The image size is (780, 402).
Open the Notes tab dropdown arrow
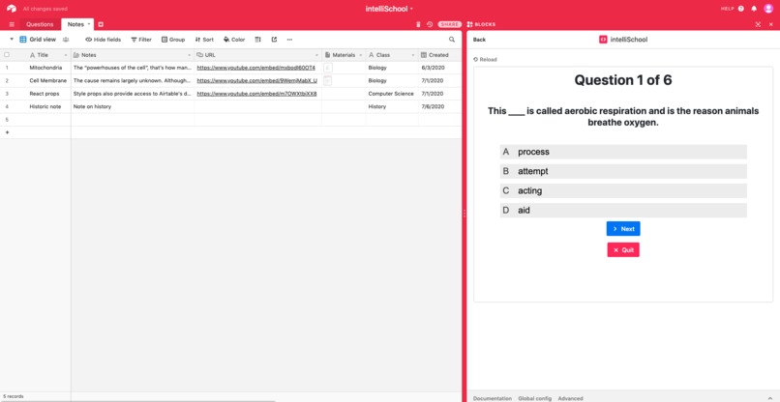point(89,24)
